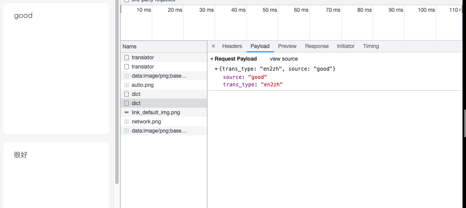Open the Initiator tab
The width and height of the screenshot is (466, 208).
coord(346,46)
